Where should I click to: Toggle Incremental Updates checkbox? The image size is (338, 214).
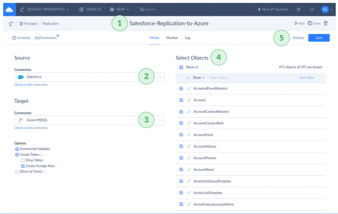pyautogui.click(x=17, y=149)
